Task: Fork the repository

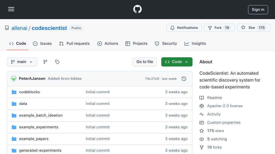Action: 219,28
